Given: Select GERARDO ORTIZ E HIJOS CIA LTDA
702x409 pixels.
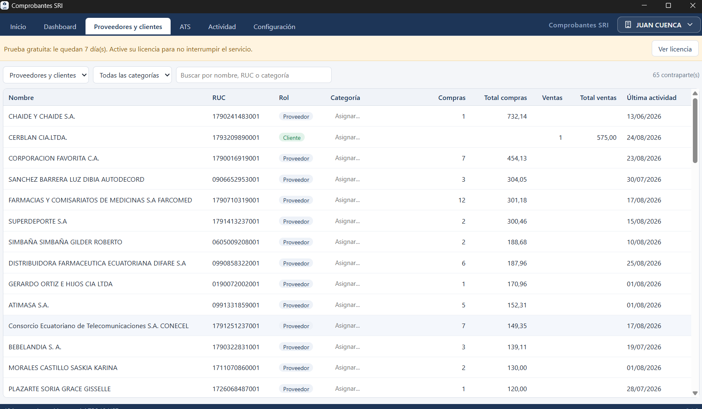Looking at the screenshot, I should pos(61,284).
